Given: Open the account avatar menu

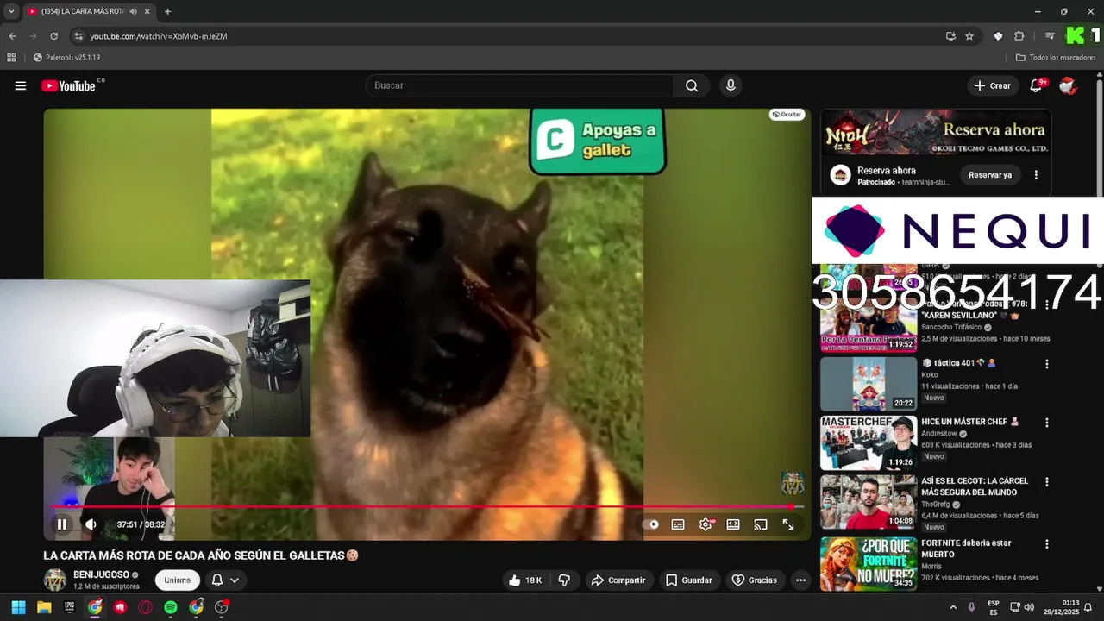Looking at the screenshot, I should (x=1068, y=85).
